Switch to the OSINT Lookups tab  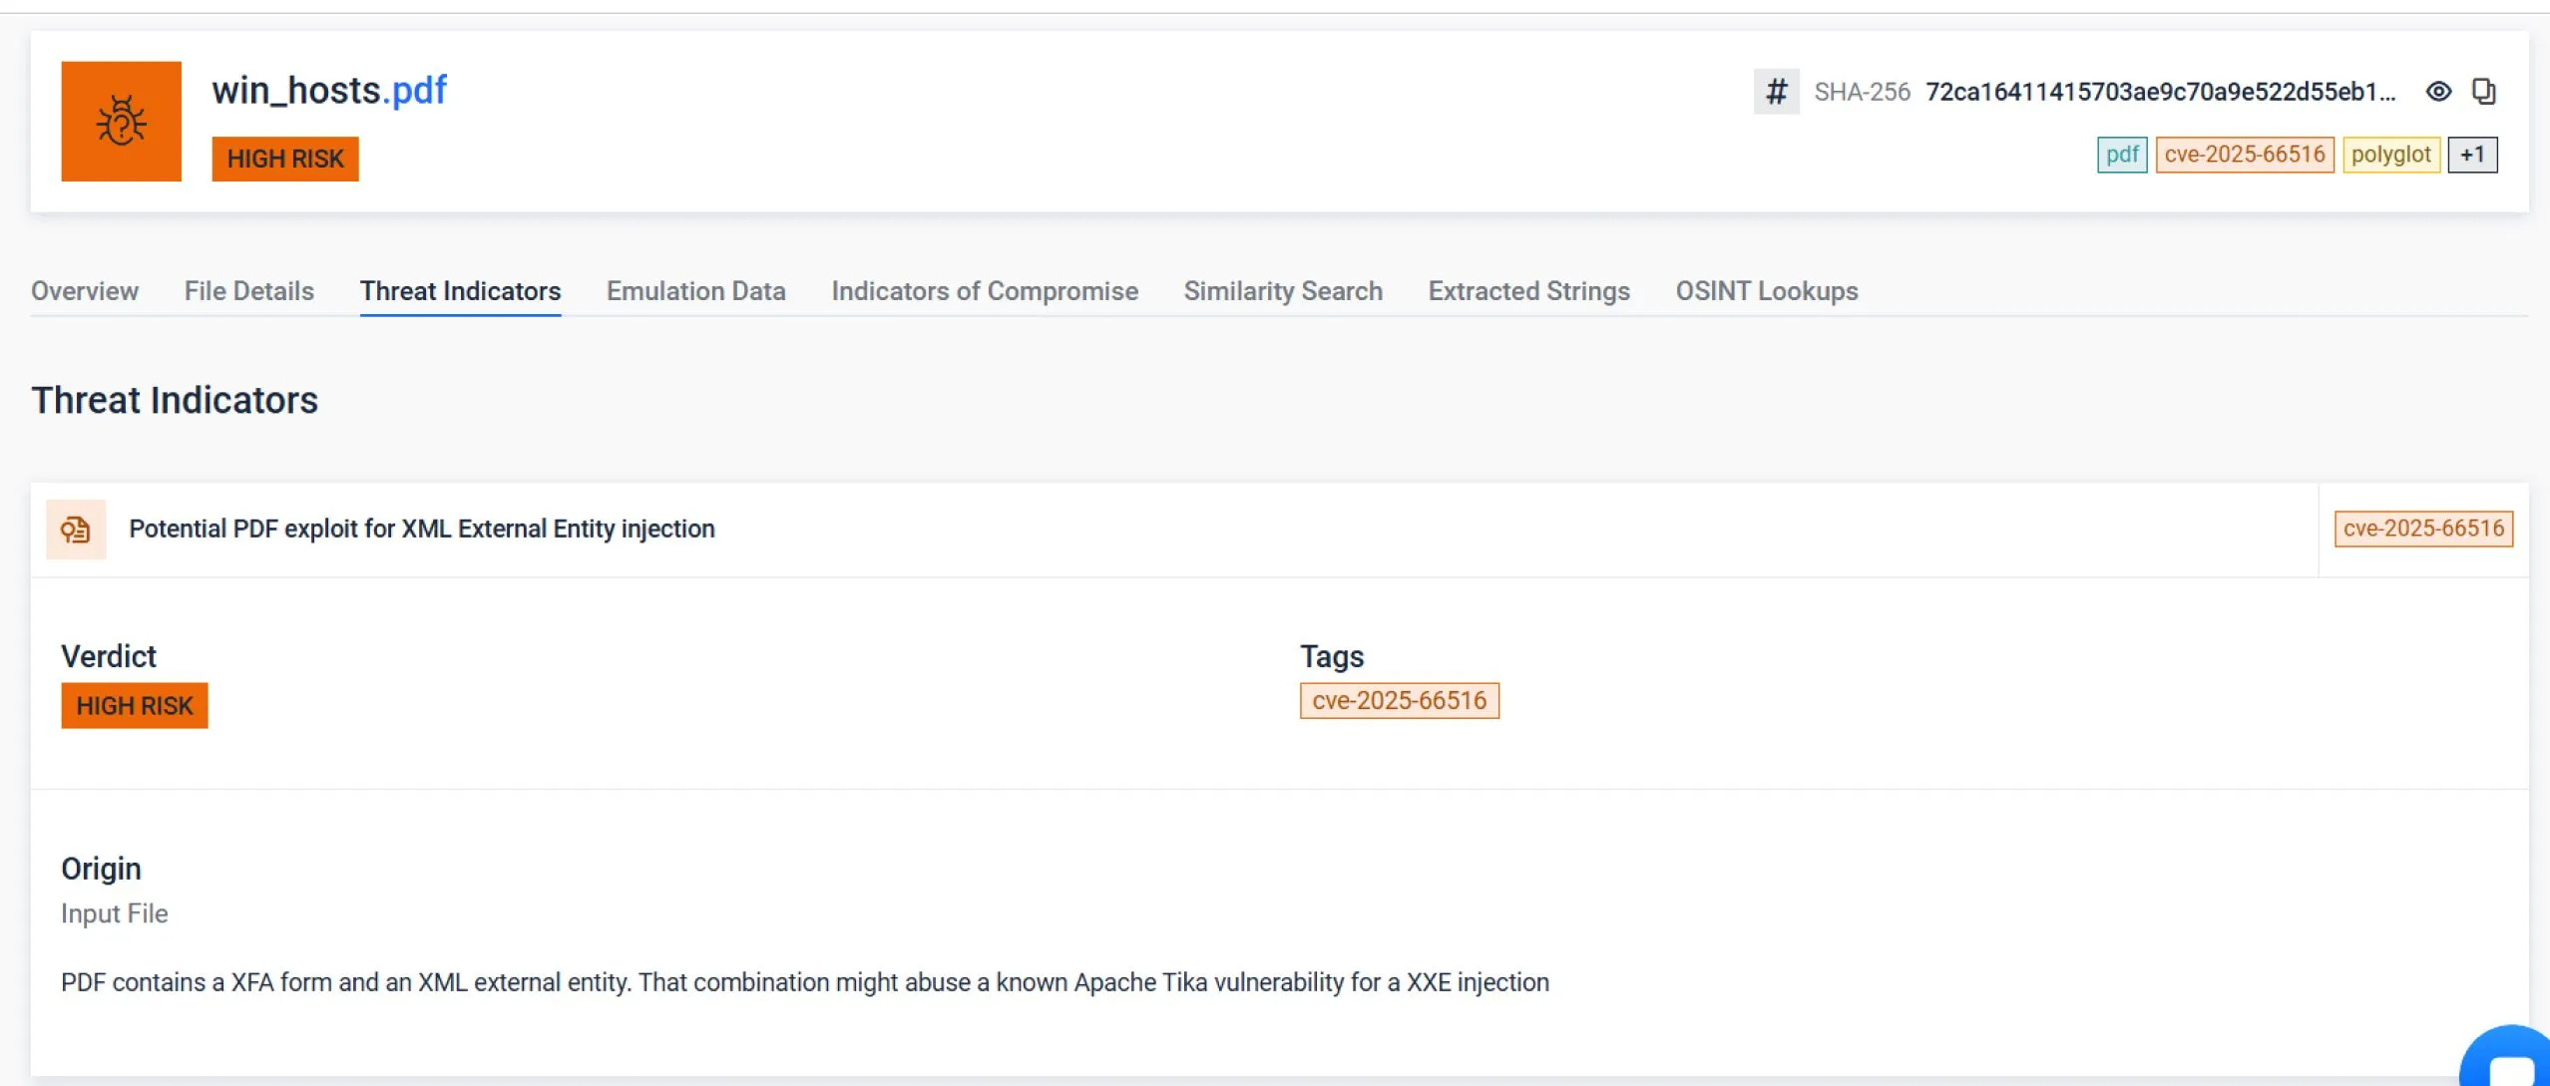point(1766,291)
